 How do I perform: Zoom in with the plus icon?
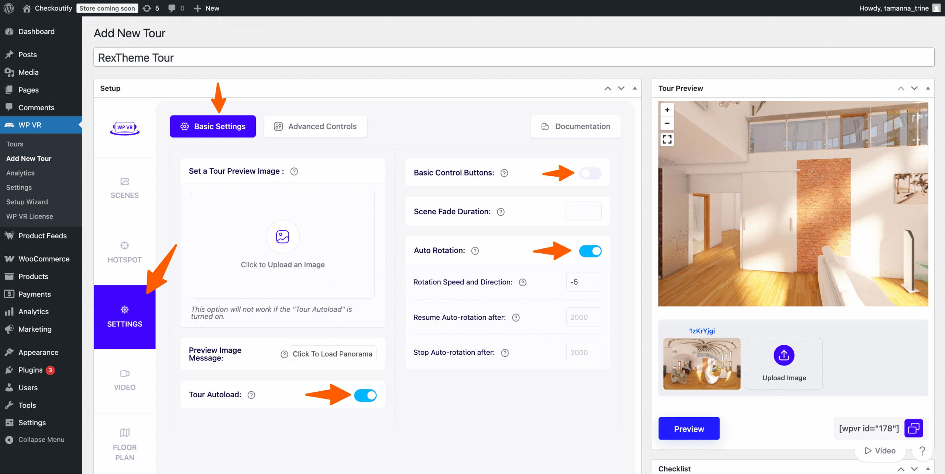click(x=667, y=110)
